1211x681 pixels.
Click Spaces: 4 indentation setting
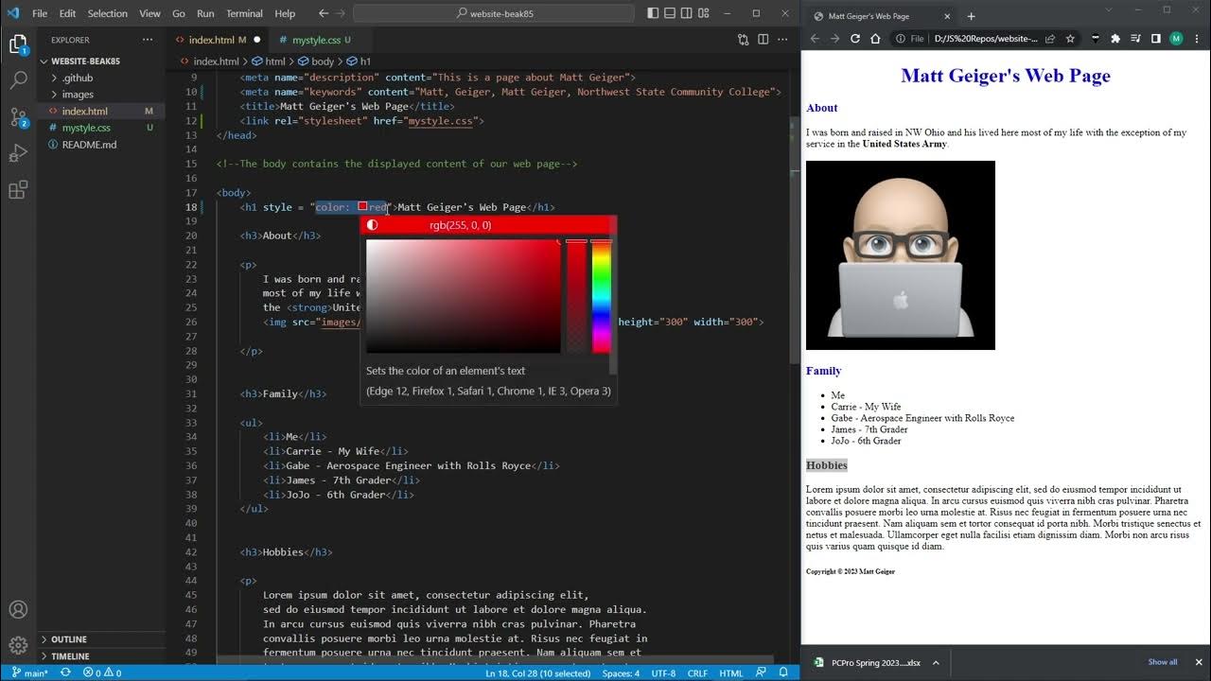point(621,672)
